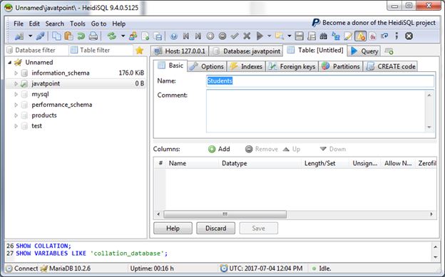The width and height of the screenshot is (445, 277).
Task: Click the round black X icon in toolbar
Action: tap(409, 36)
